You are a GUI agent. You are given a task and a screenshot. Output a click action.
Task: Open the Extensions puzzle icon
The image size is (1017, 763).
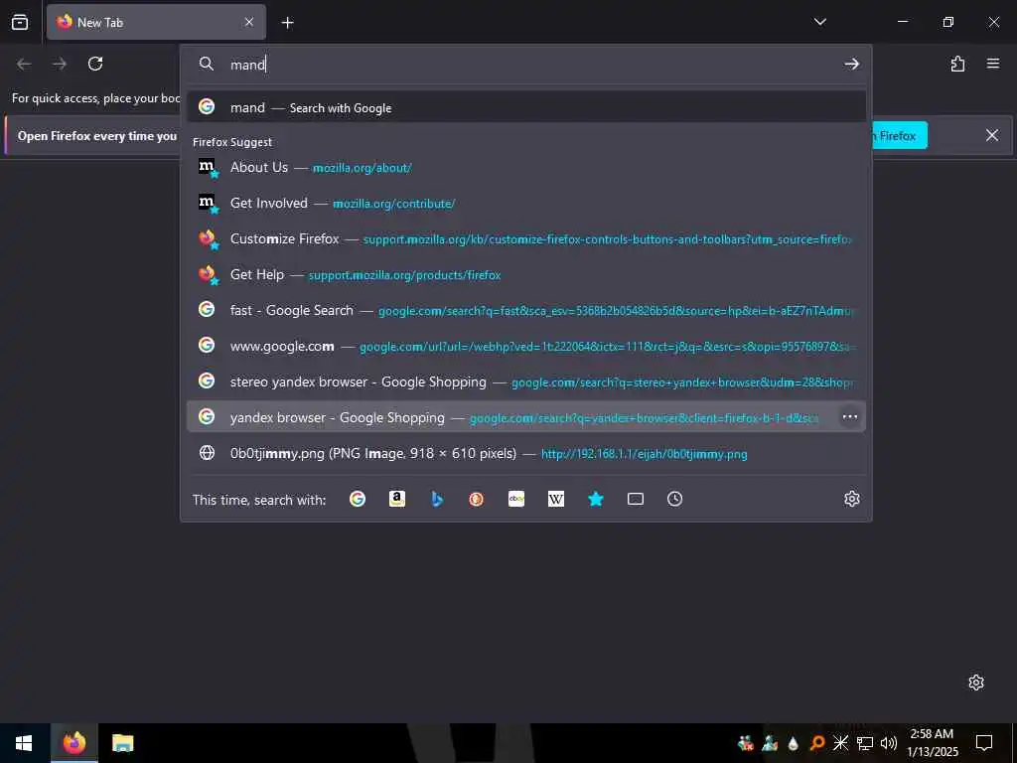tap(957, 64)
